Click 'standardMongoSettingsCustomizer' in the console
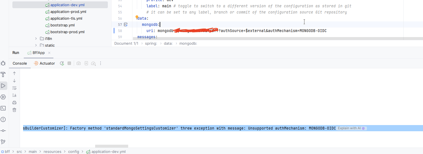The width and height of the screenshot is (423, 154). tap(141, 128)
